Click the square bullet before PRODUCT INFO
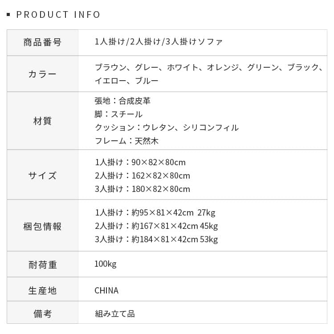Screen dimensions: 334x334 click(8, 15)
